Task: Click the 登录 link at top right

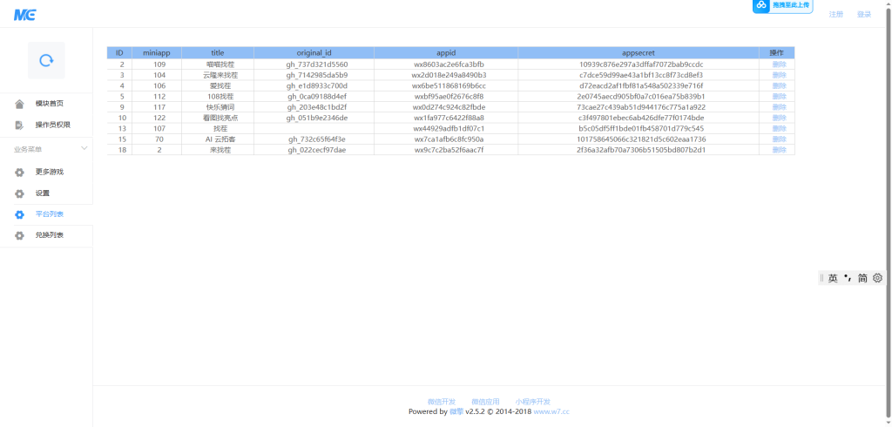Action: coord(863,14)
